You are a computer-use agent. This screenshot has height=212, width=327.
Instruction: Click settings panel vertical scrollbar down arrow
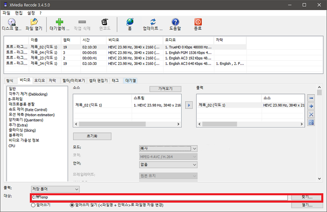pos(319,179)
